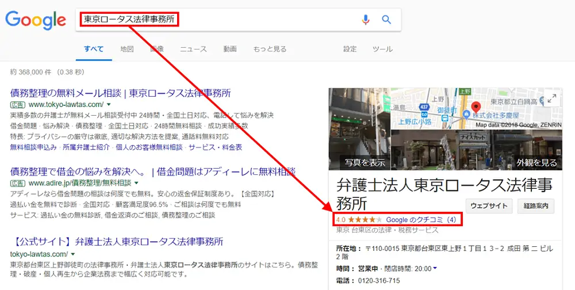Click the 外観を見る street view photo

[476, 150]
